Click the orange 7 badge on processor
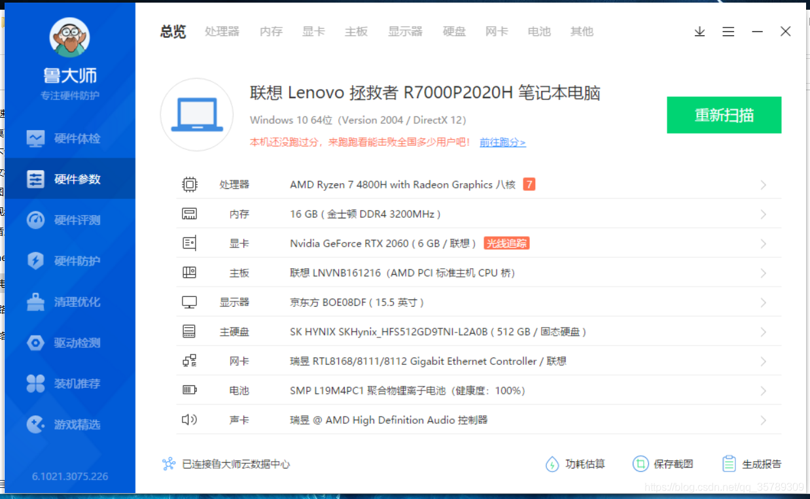The width and height of the screenshot is (810, 499). tap(529, 184)
